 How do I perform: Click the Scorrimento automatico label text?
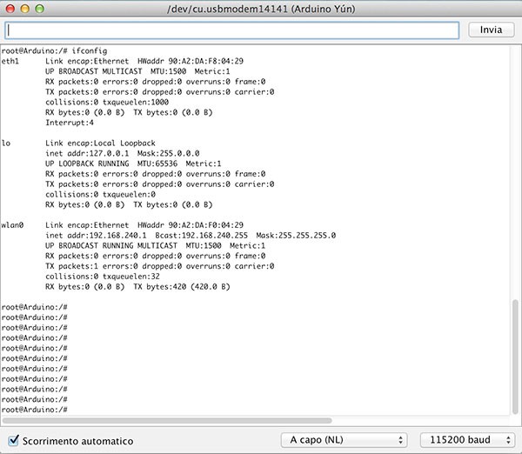point(78,441)
